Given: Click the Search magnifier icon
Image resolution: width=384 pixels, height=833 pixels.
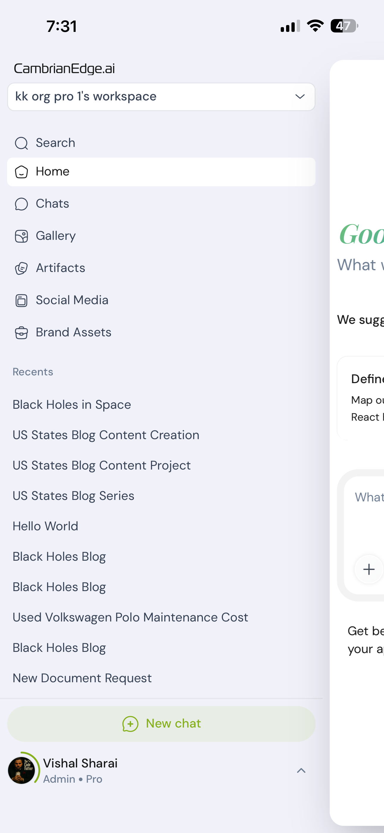Looking at the screenshot, I should click(21, 143).
